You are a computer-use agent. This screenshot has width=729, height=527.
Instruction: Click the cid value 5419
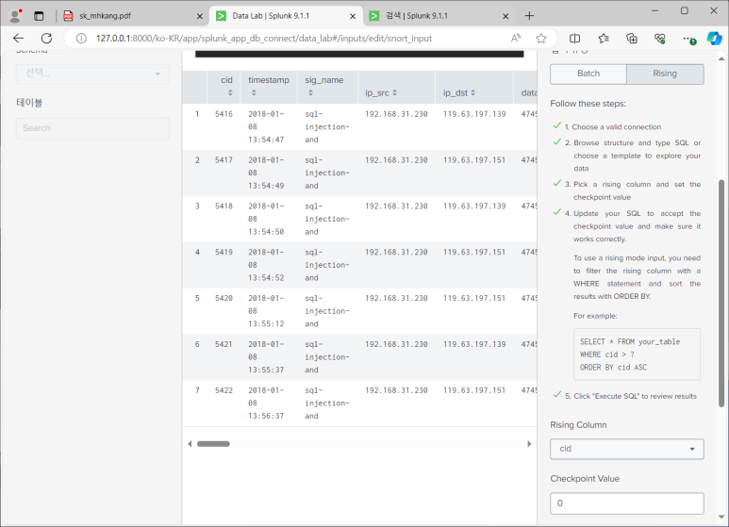tap(224, 252)
